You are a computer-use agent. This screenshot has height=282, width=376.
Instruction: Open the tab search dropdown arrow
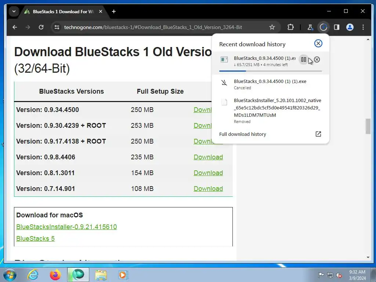[14, 11]
